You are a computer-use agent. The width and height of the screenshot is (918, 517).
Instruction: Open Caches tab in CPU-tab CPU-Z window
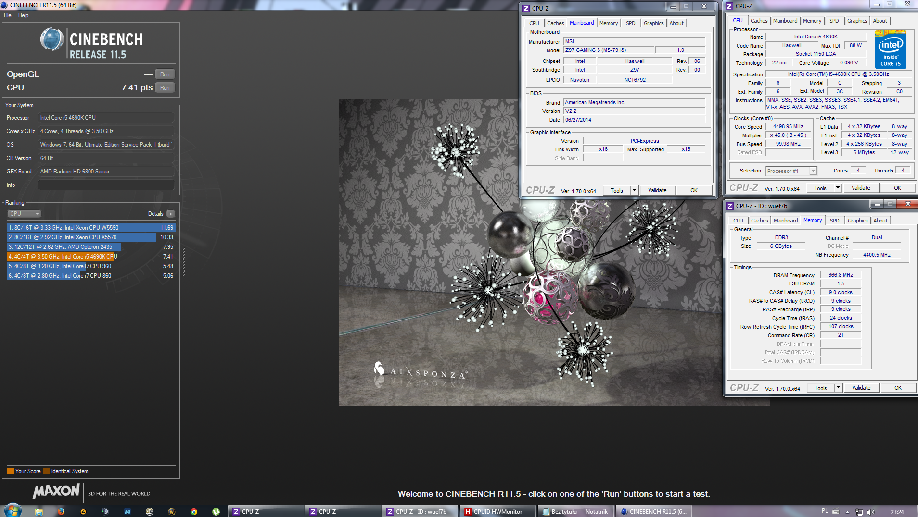(759, 21)
